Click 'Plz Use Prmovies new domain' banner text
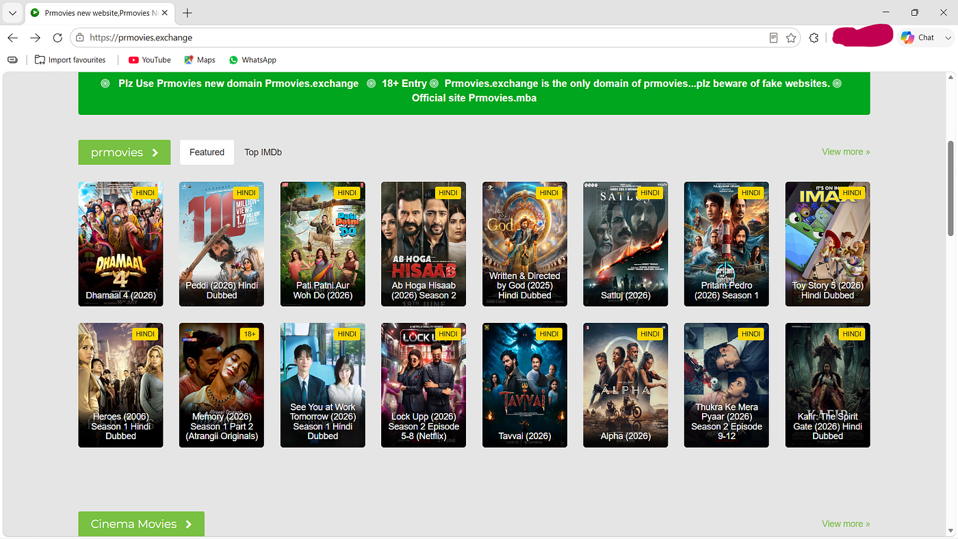The image size is (958, 539). (238, 83)
